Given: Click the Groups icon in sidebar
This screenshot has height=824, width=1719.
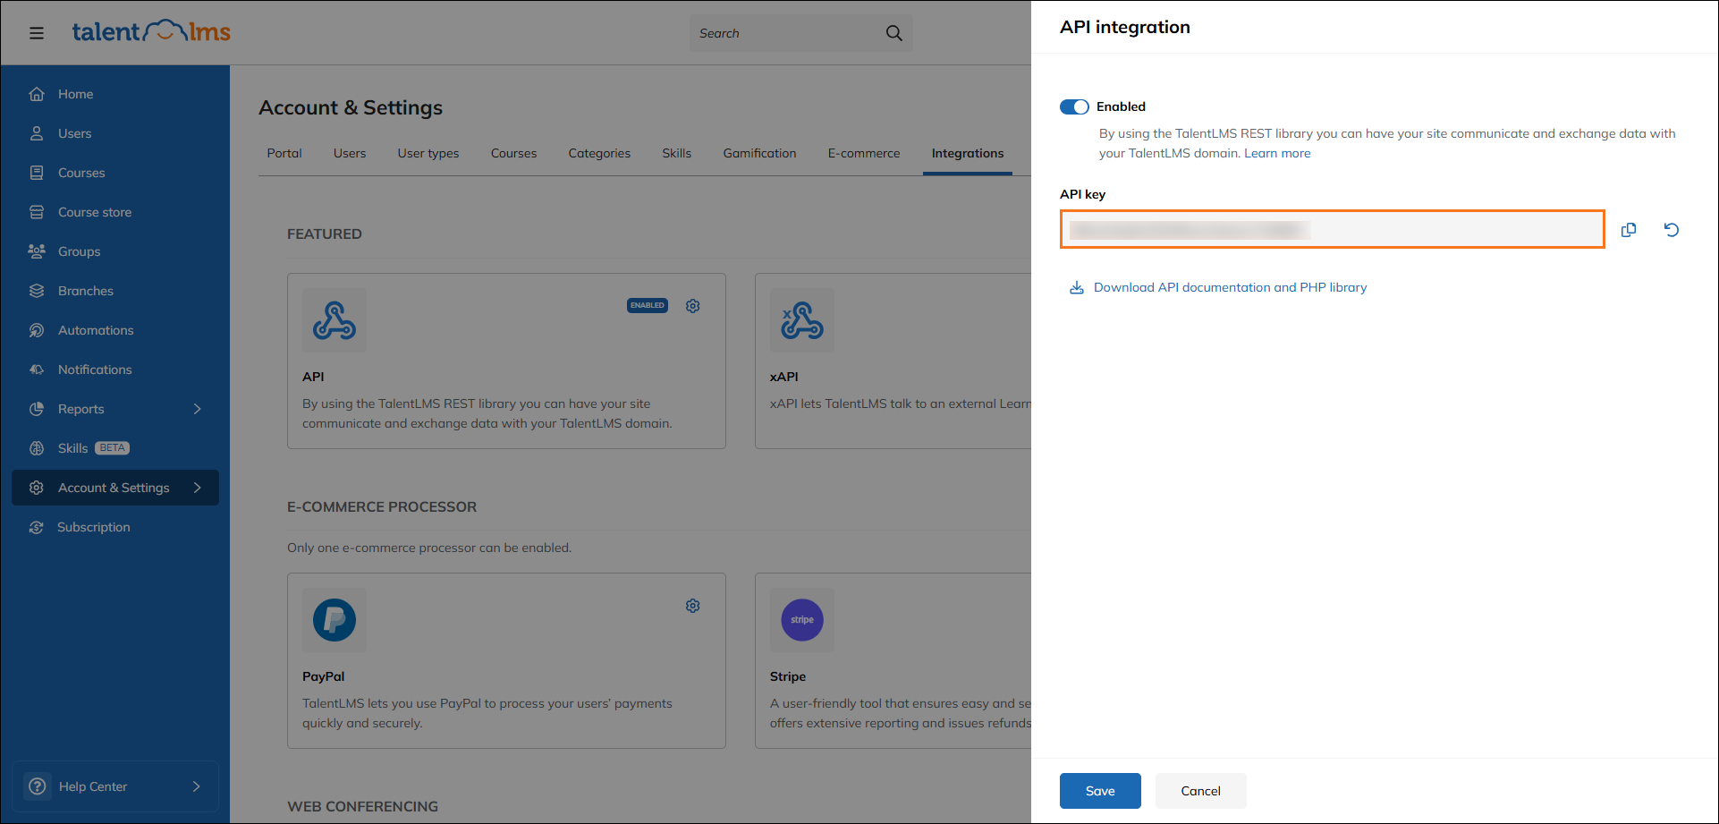Looking at the screenshot, I should pyautogui.click(x=37, y=251).
